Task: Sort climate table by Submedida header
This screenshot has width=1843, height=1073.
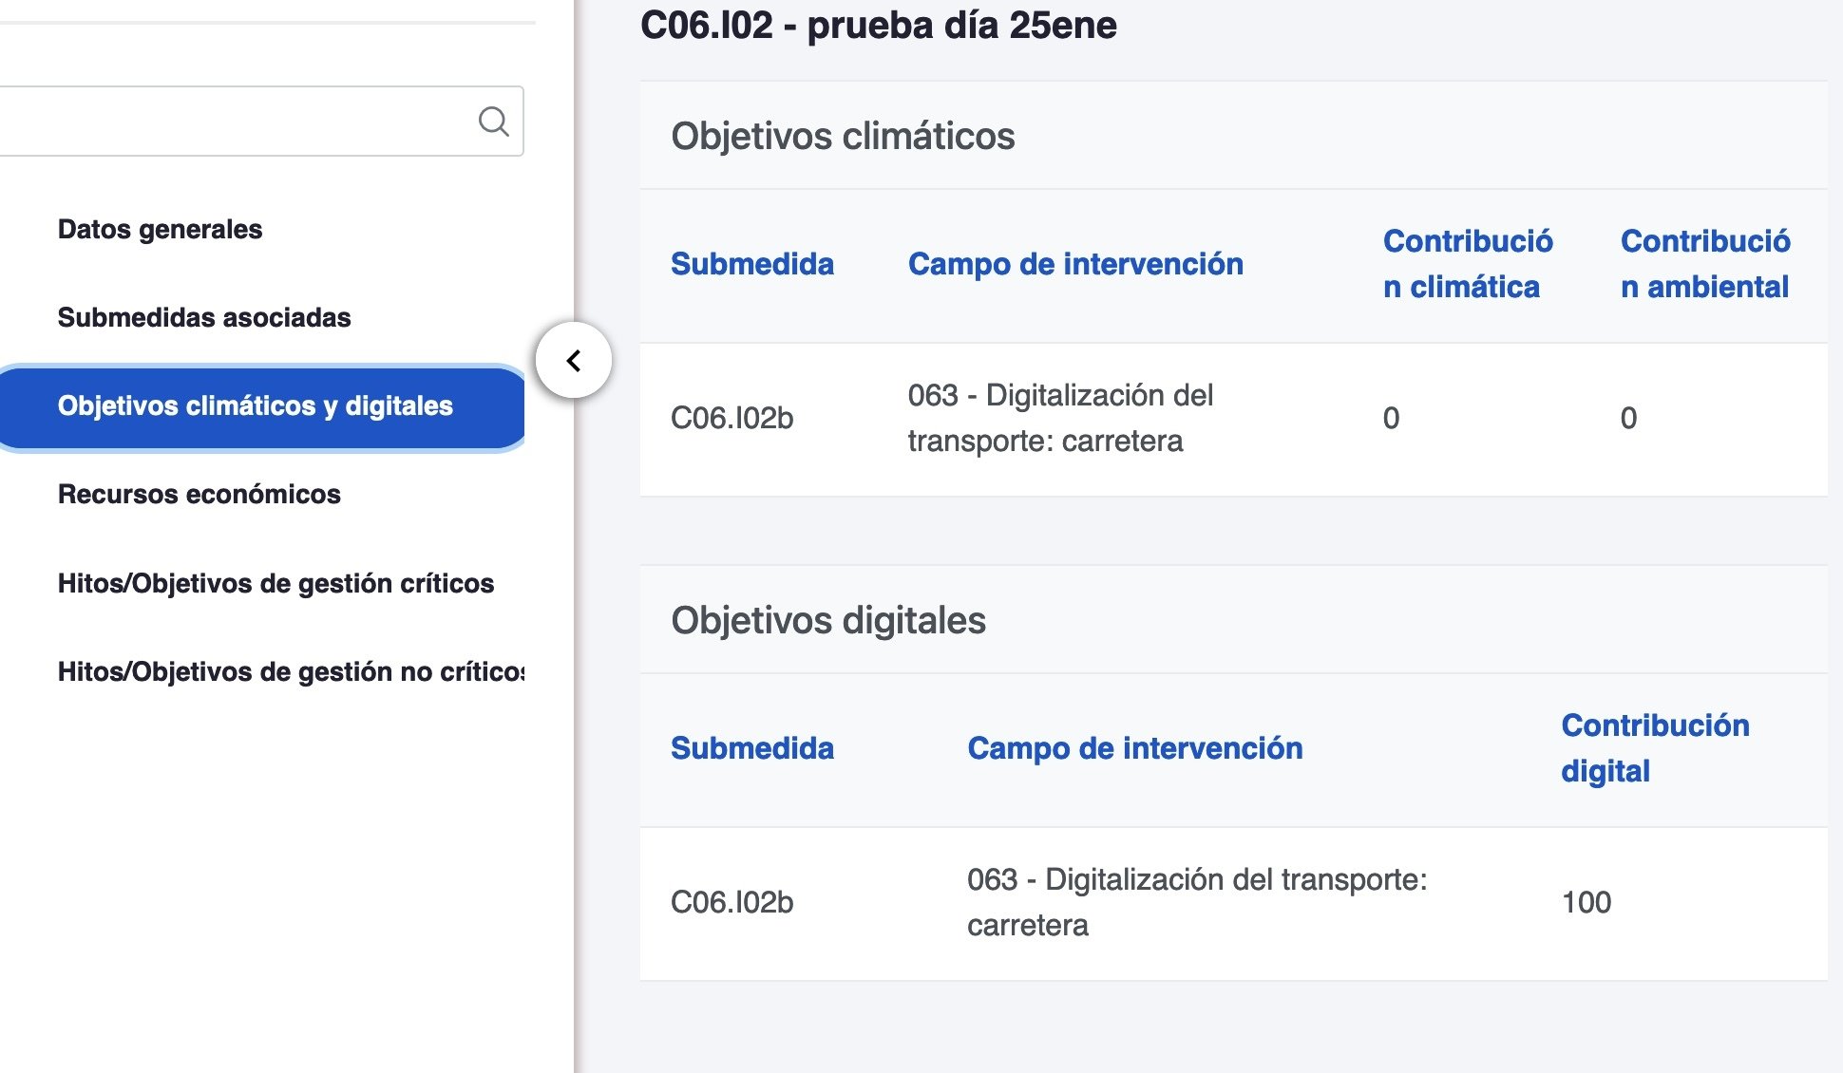Action: coord(751,264)
